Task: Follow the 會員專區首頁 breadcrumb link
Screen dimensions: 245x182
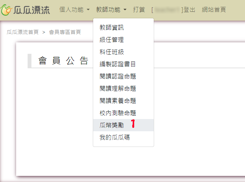Action: coord(65,32)
